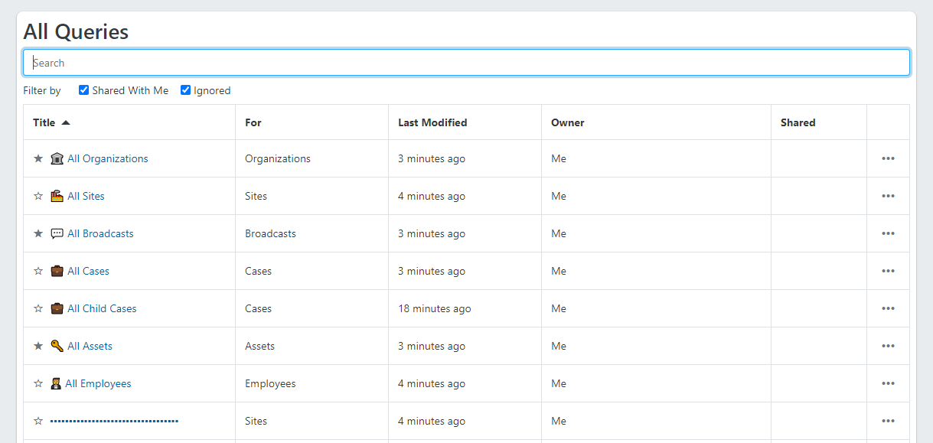Open the All Sites query link
Viewport: 933px width, 443px height.
86,196
